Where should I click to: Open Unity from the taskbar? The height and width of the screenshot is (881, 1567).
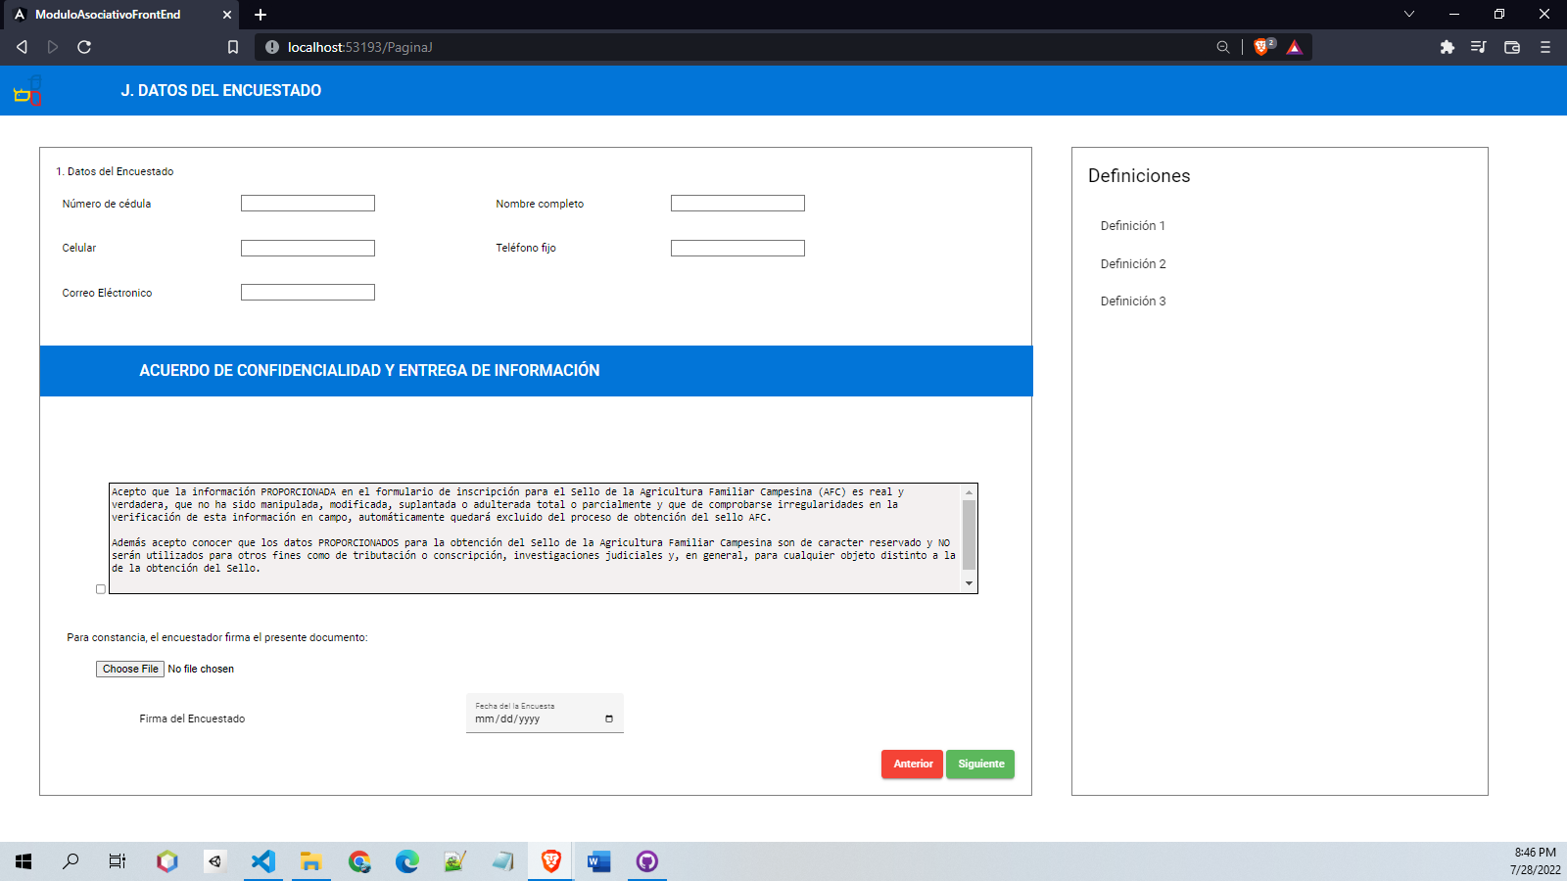click(x=215, y=861)
